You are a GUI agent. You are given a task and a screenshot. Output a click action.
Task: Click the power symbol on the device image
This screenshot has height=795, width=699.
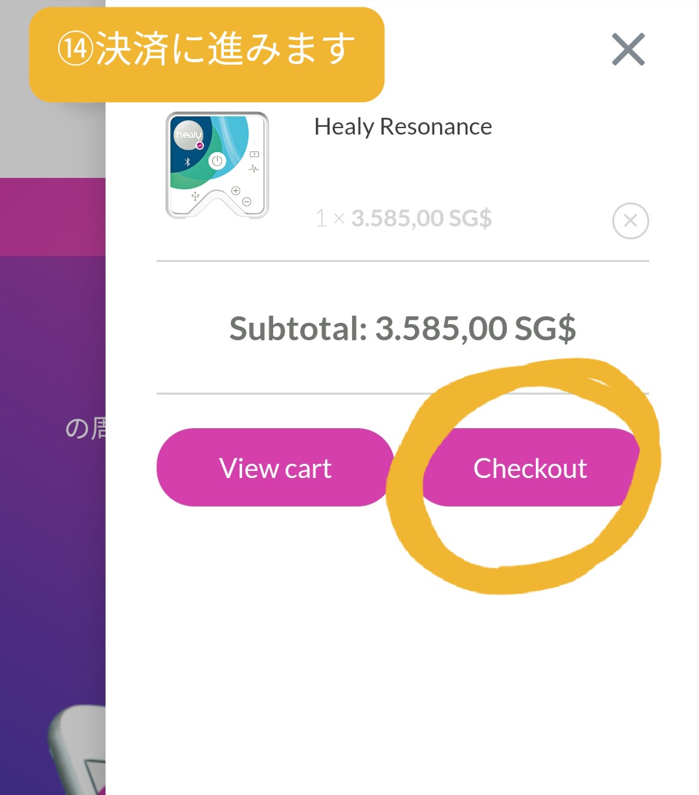[217, 161]
